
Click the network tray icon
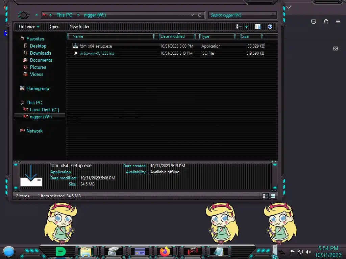coord(300,252)
